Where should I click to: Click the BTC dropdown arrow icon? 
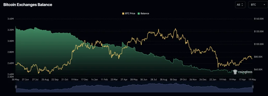pyautogui.click(x=264, y=5)
